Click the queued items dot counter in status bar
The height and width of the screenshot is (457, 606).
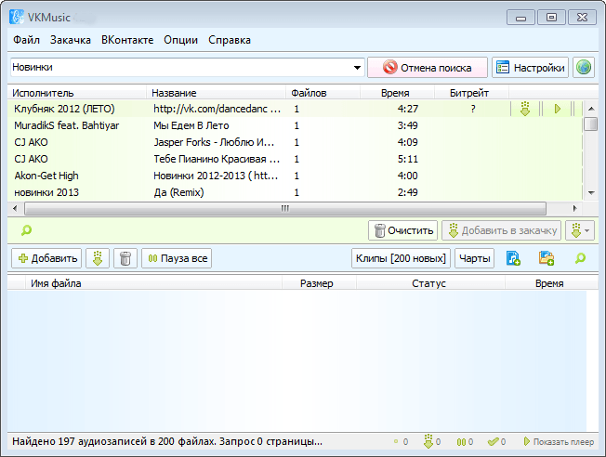[x=401, y=441]
